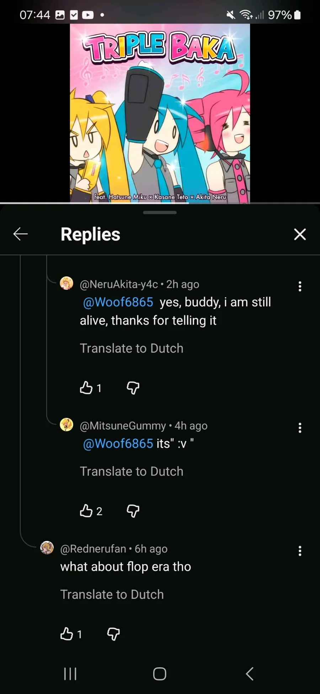Translate the 'still alive' reply to Dutch

point(132,348)
